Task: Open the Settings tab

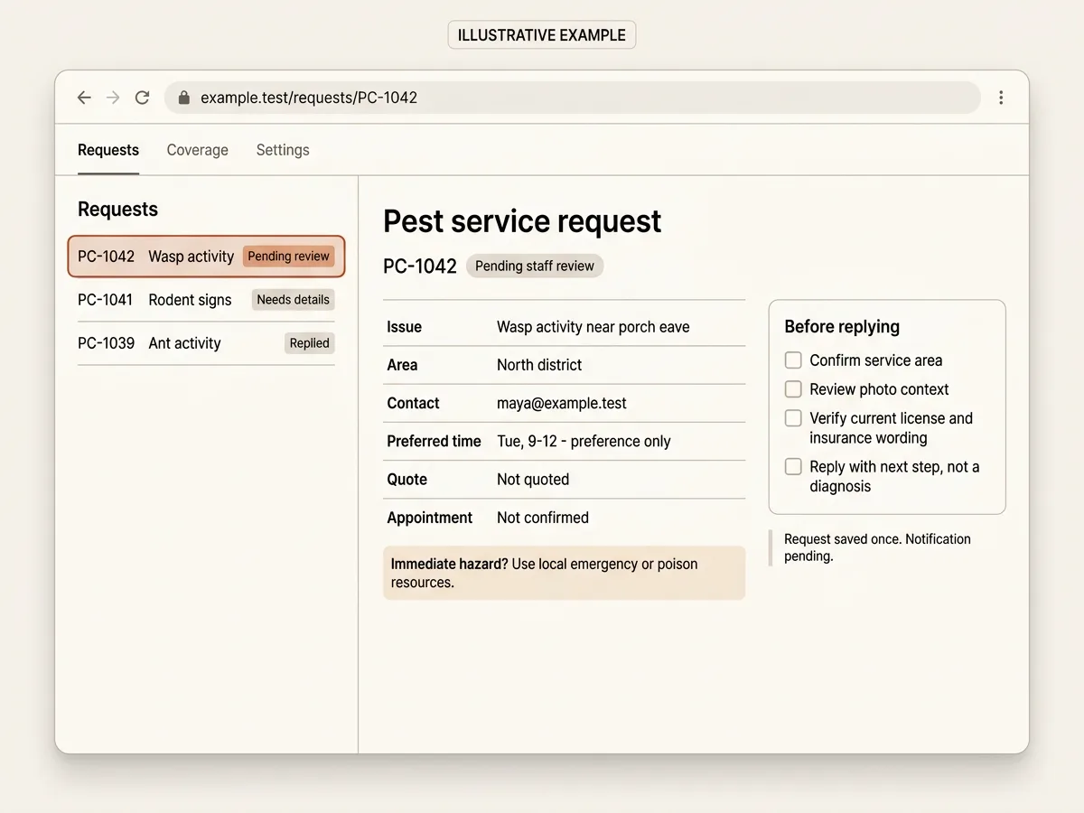Action: [x=283, y=150]
